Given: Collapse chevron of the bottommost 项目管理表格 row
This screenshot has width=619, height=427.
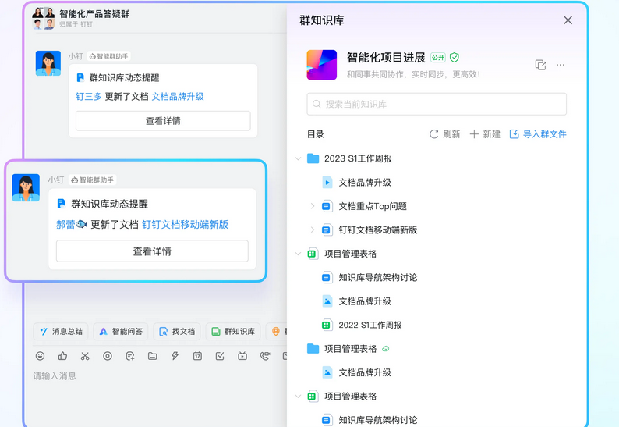Looking at the screenshot, I should (x=298, y=396).
